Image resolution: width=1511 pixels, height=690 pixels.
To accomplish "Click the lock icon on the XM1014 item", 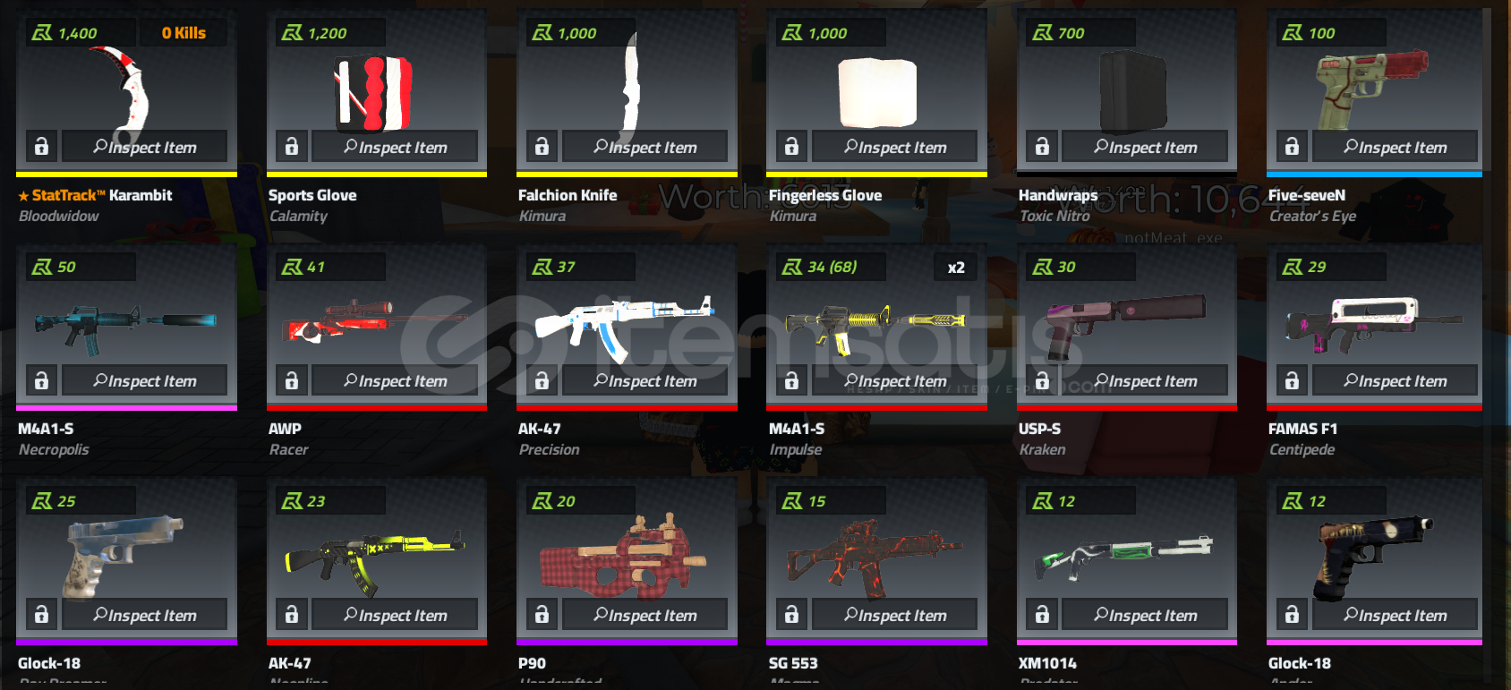I will [x=1042, y=615].
